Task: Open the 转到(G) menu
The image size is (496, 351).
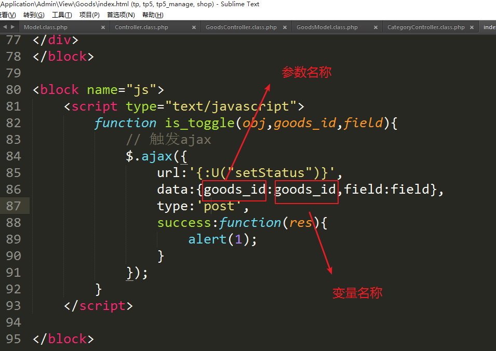Action: tap(34, 15)
